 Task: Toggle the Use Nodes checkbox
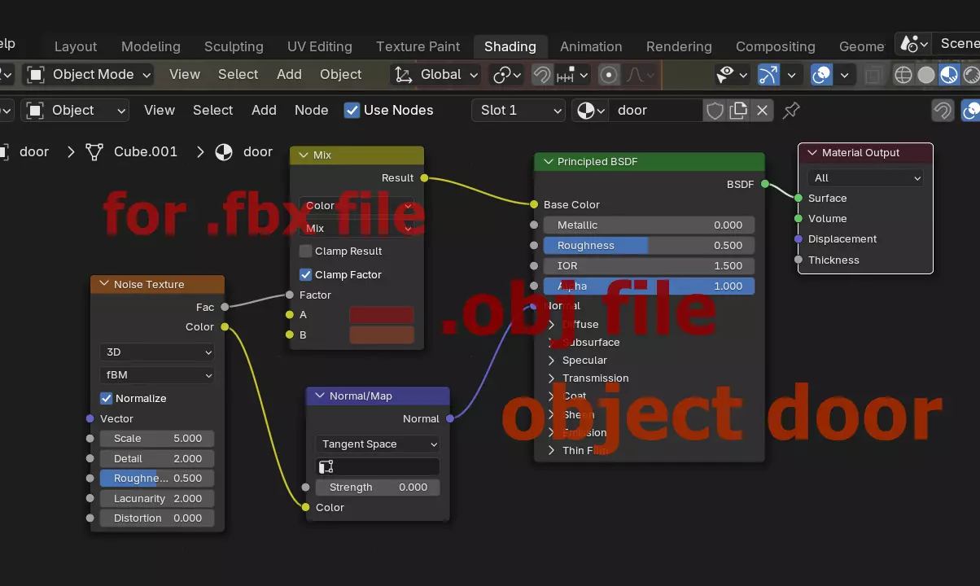coord(352,111)
